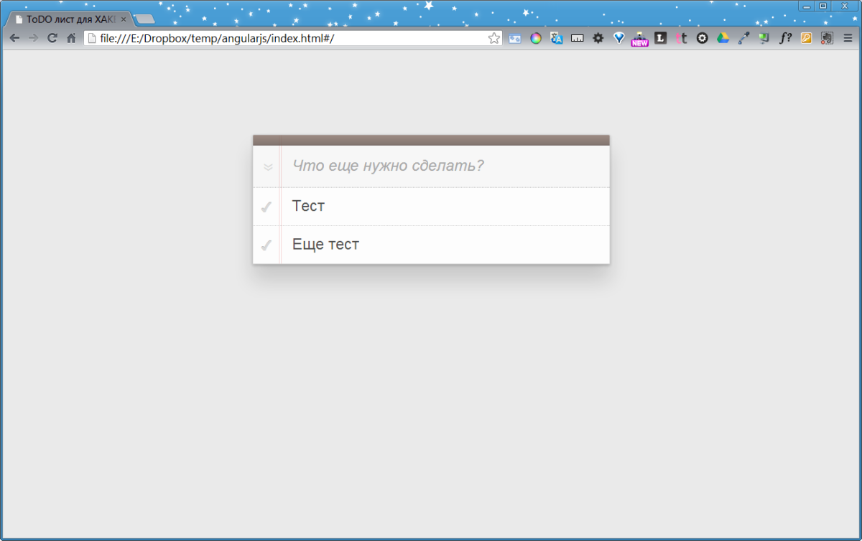Open a new tab
The height and width of the screenshot is (541, 862).
144,19
